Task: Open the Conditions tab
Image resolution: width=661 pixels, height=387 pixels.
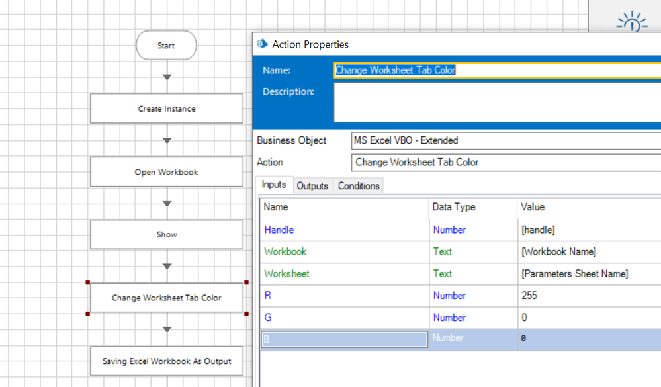Action: click(x=359, y=186)
